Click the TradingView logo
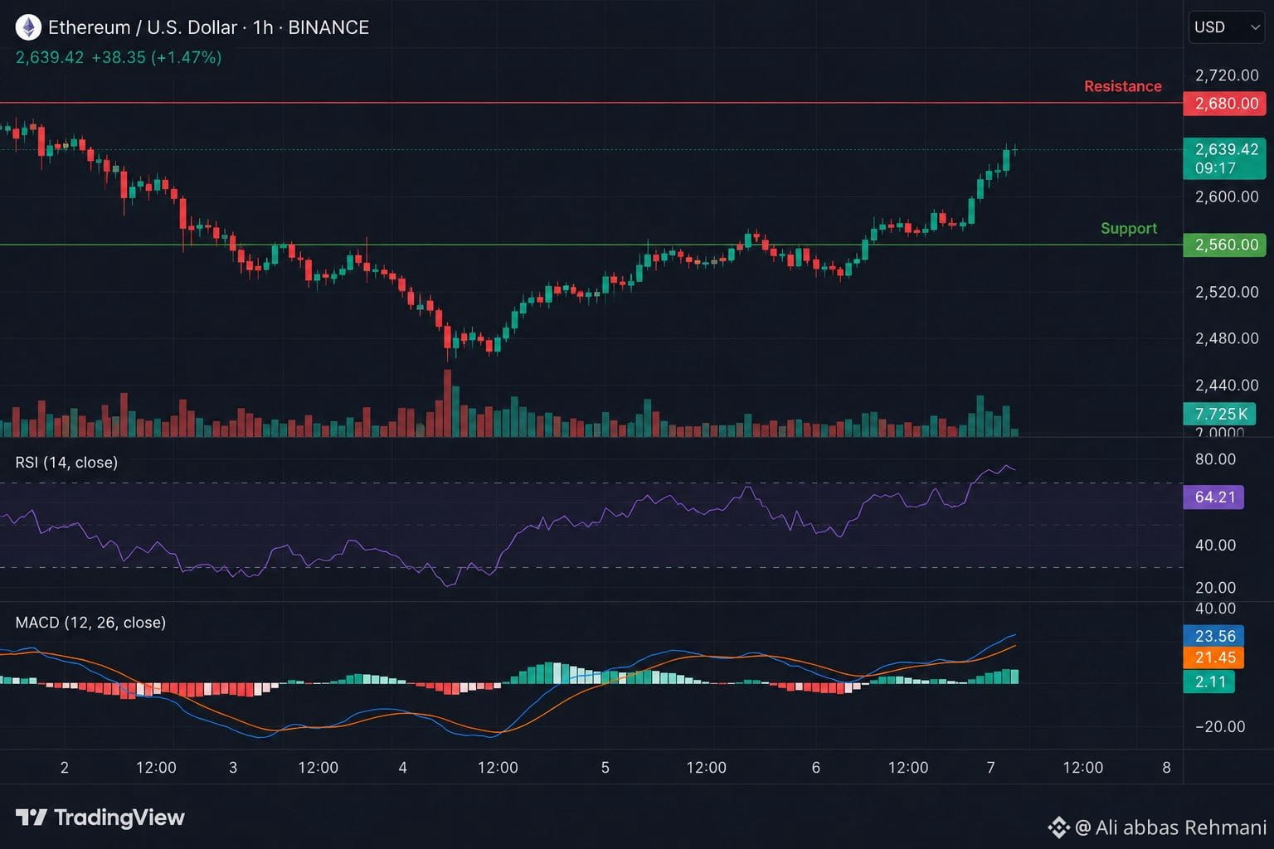The height and width of the screenshot is (849, 1274). 100,817
